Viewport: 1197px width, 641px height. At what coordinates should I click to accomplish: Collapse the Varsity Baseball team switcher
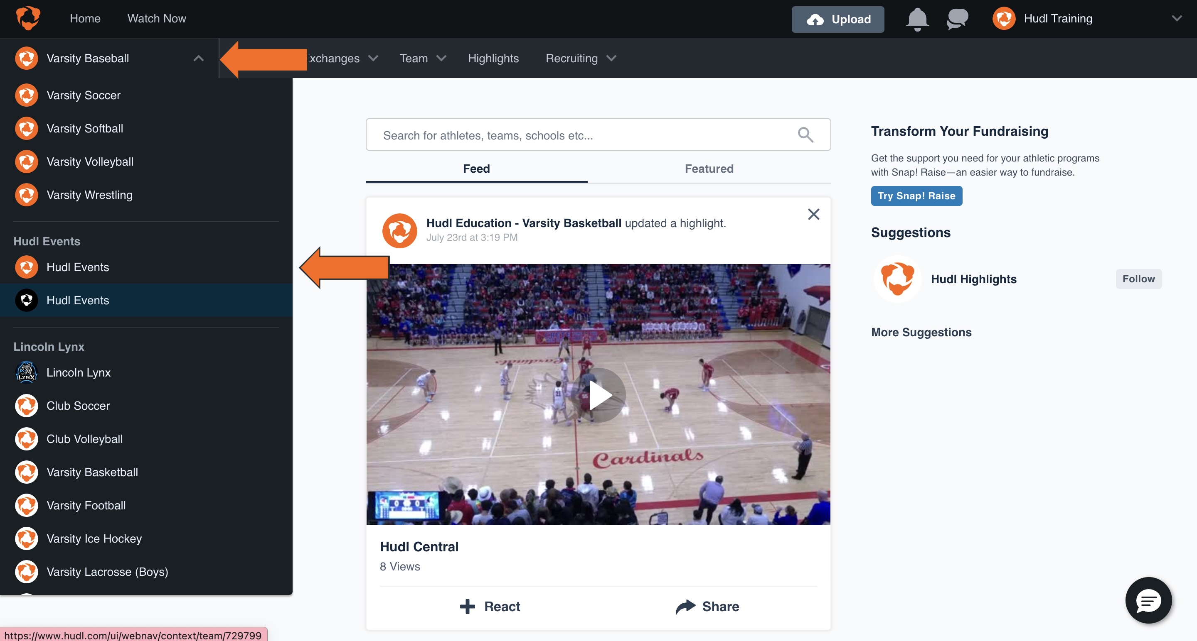pos(198,59)
